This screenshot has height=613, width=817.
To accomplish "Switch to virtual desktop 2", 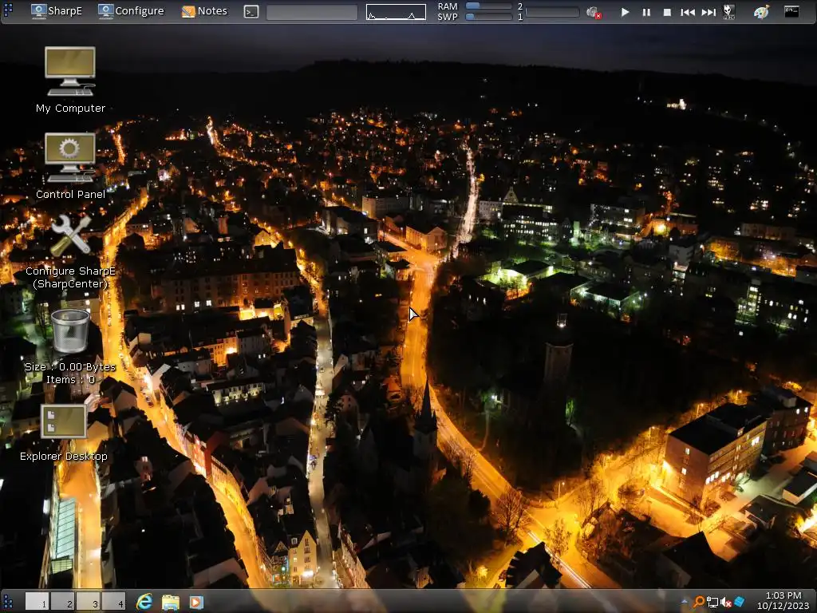I will coord(63,601).
